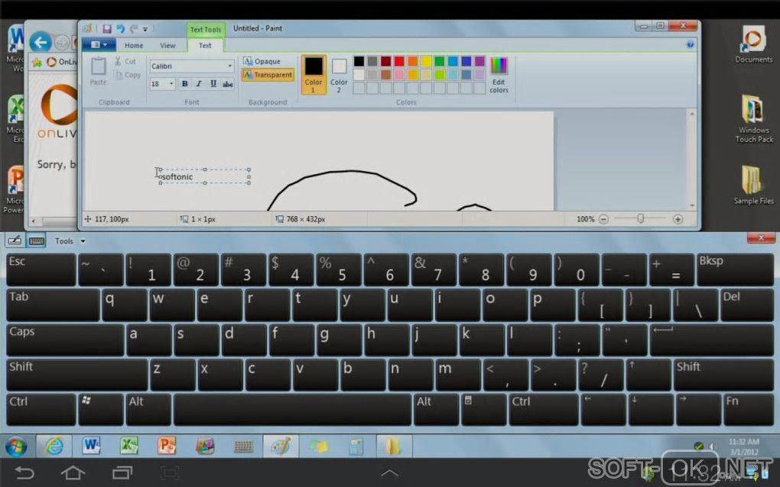
Task: Toggle Underline text formatting
Action: coord(213,84)
